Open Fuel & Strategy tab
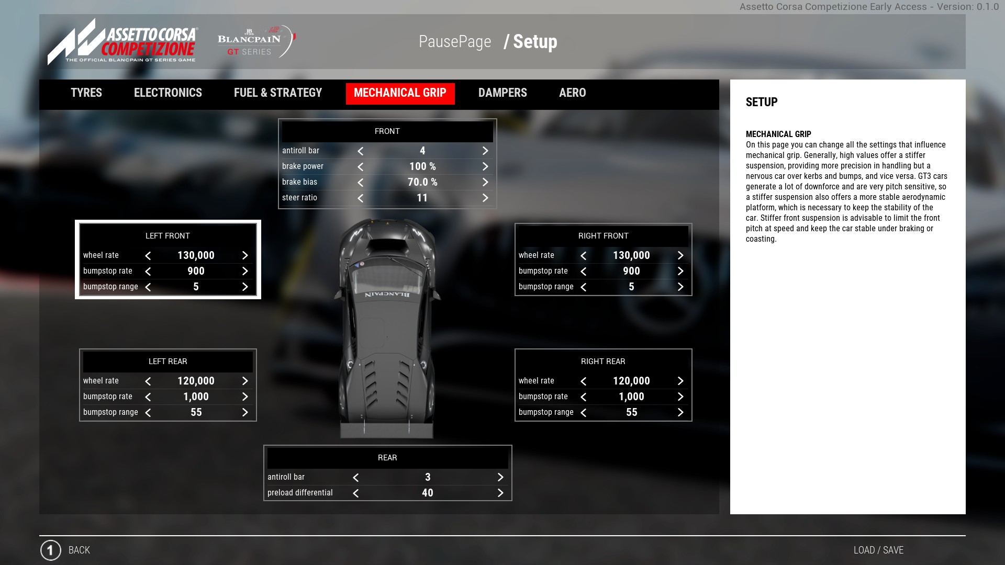The width and height of the screenshot is (1005, 565). point(278,93)
